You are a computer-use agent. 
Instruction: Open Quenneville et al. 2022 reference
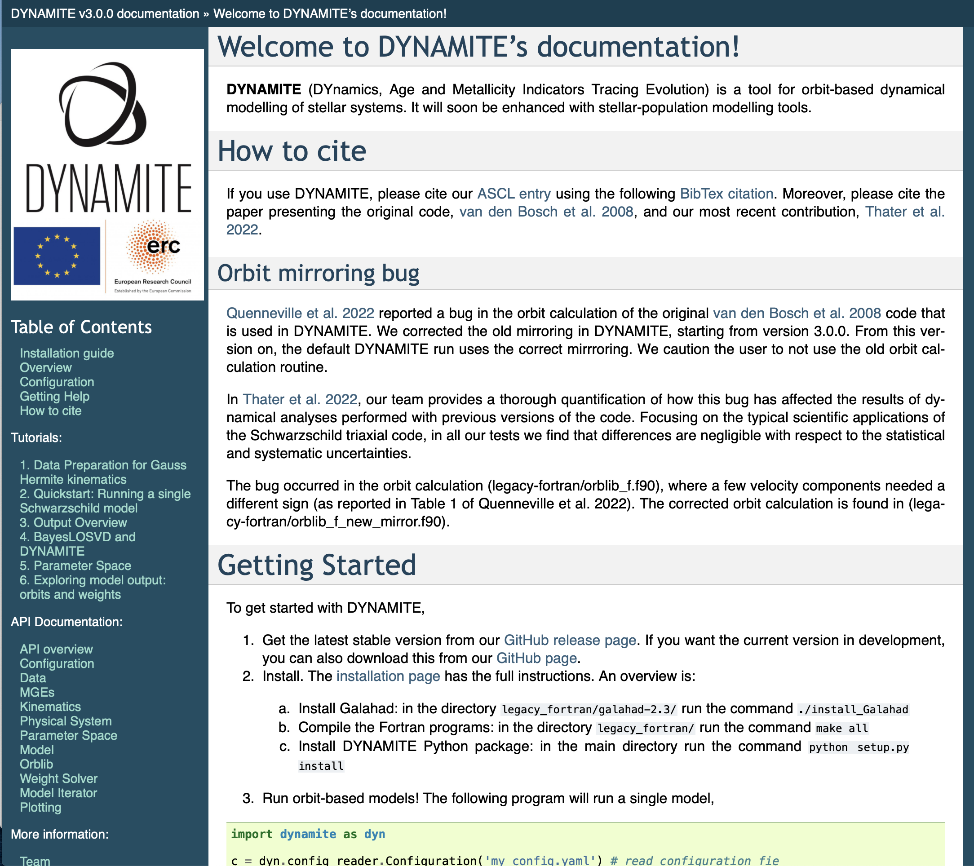300,313
